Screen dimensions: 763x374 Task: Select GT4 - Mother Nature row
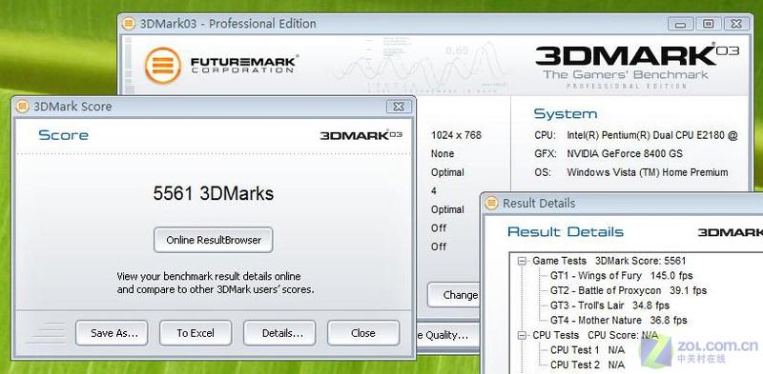click(x=618, y=320)
